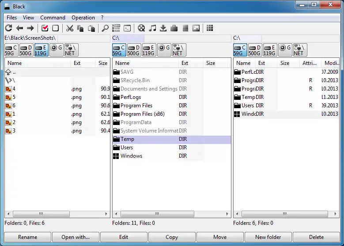
Task: Select drive D 500G in the middle panel
Action: tap(134, 50)
